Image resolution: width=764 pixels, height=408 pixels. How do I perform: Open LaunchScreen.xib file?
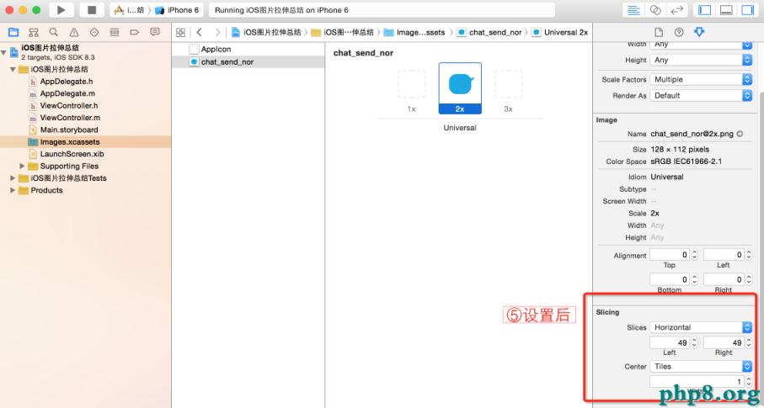point(72,154)
